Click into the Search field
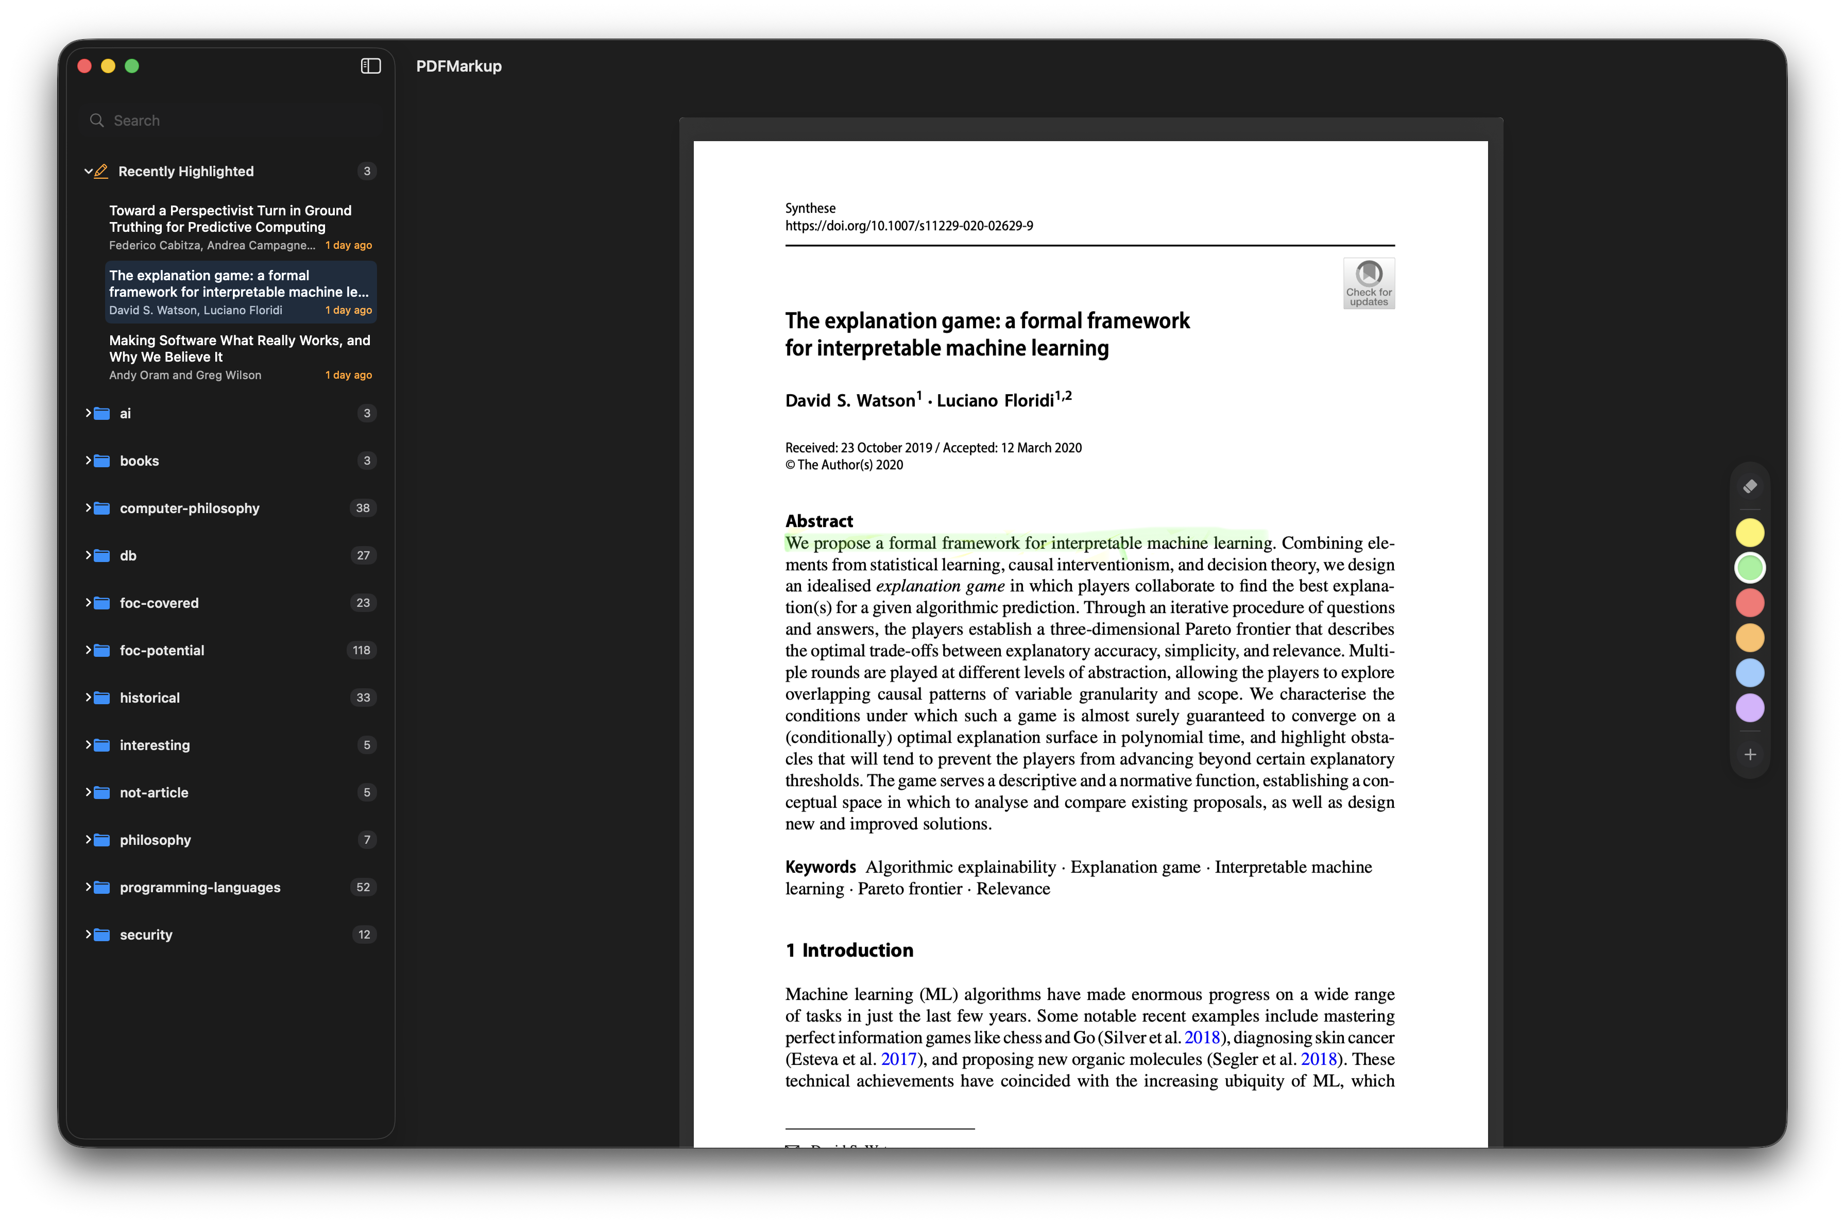This screenshot has height=1224, width=1845. pos(234,120)
